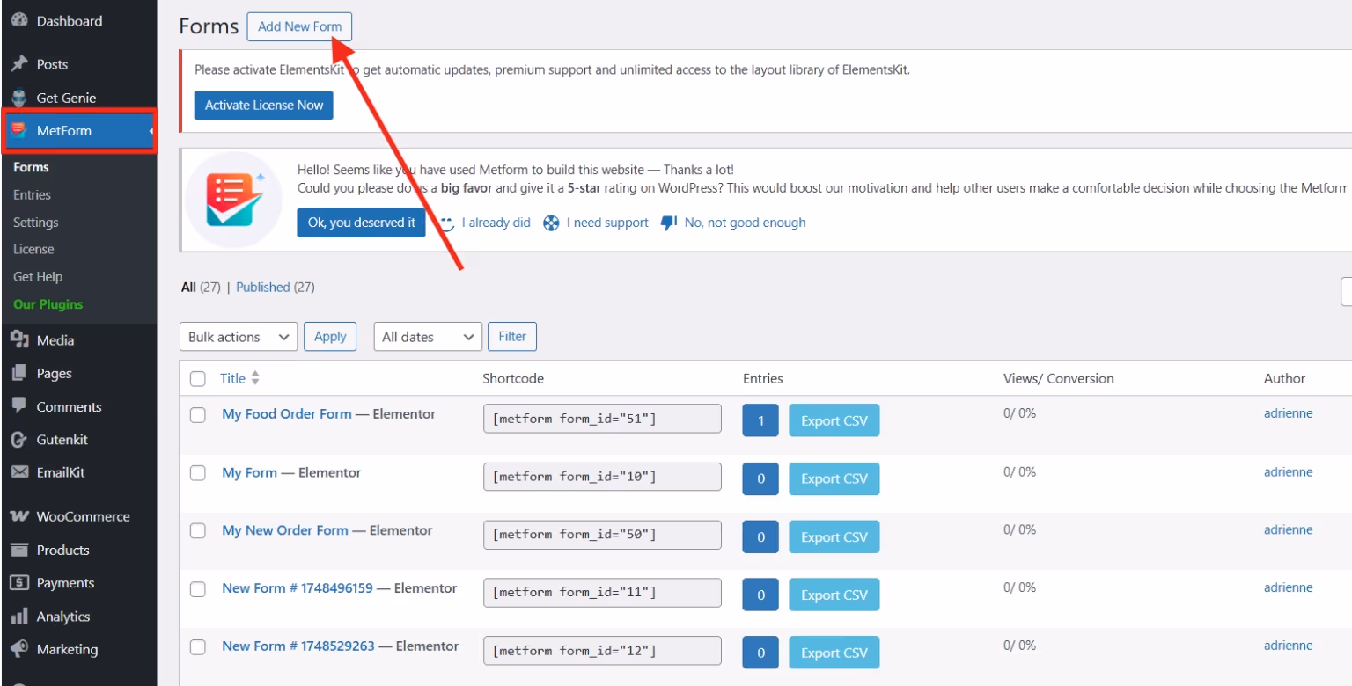Click the Analytics sidebar icon
The height and width of the screenshot is (686, 1352).
tap(19, 616)
